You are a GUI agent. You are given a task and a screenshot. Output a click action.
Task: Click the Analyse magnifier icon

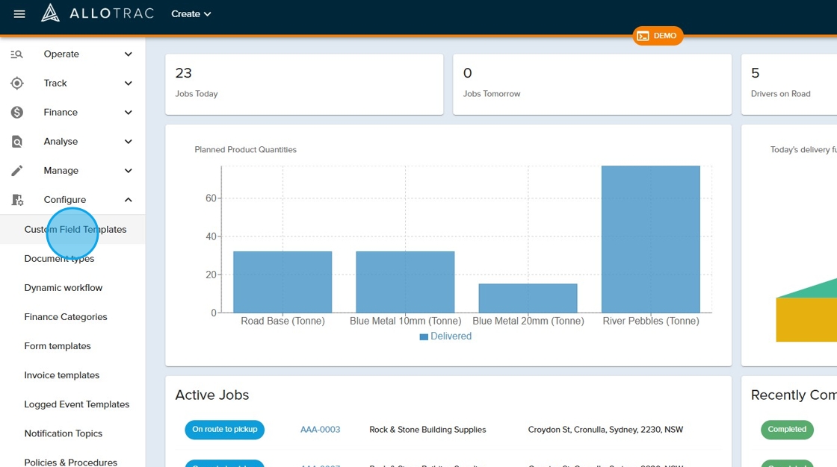tap(17, 142)
